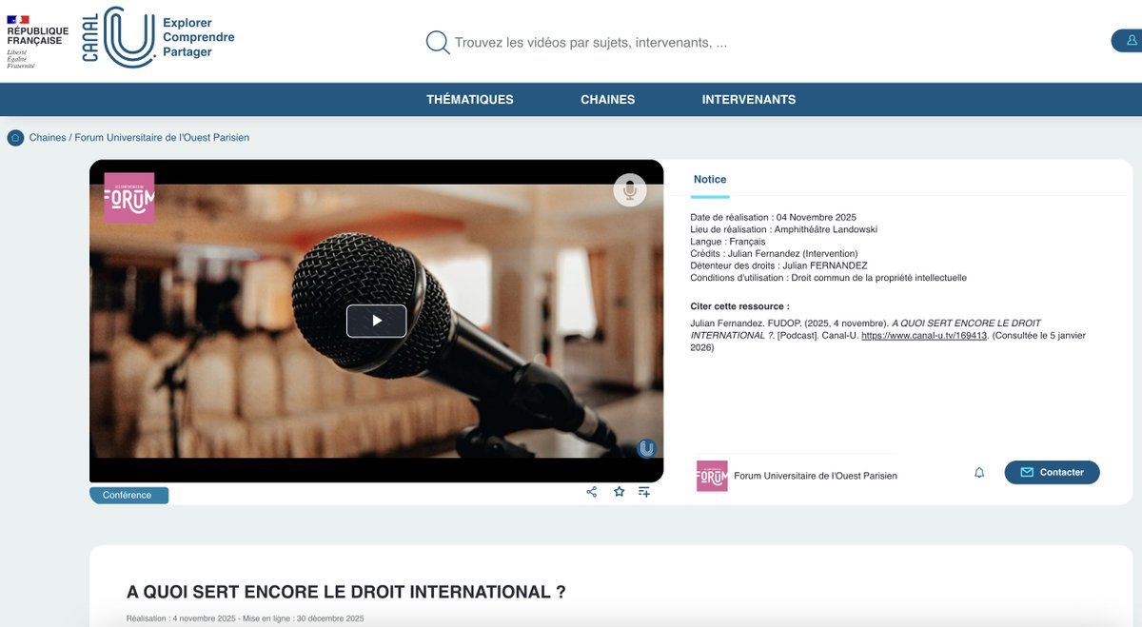This screenshot has height=627, width=1142.
Task: Click the title A QUOI SERT ENCORE LE DROIT INTERNATIONAL ?
Action: click(x=346, y=592)
